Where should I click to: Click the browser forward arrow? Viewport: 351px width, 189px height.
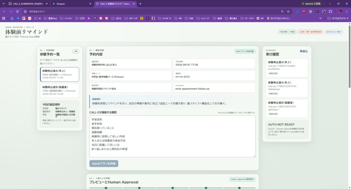click(x=10, y=11)
